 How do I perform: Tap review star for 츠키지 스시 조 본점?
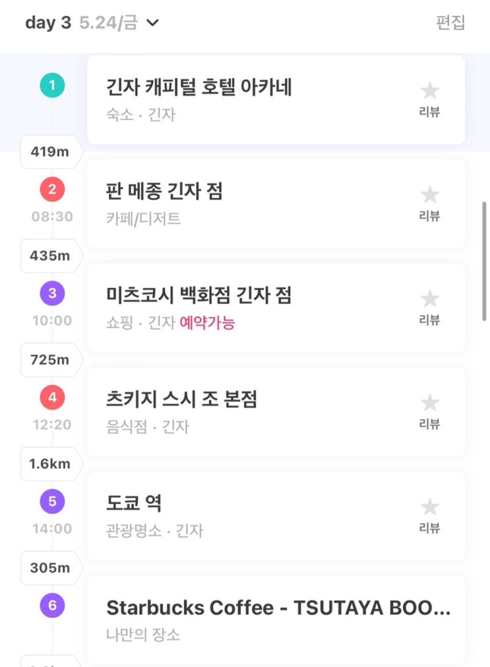pyautogui.click(x=429, y=404)
